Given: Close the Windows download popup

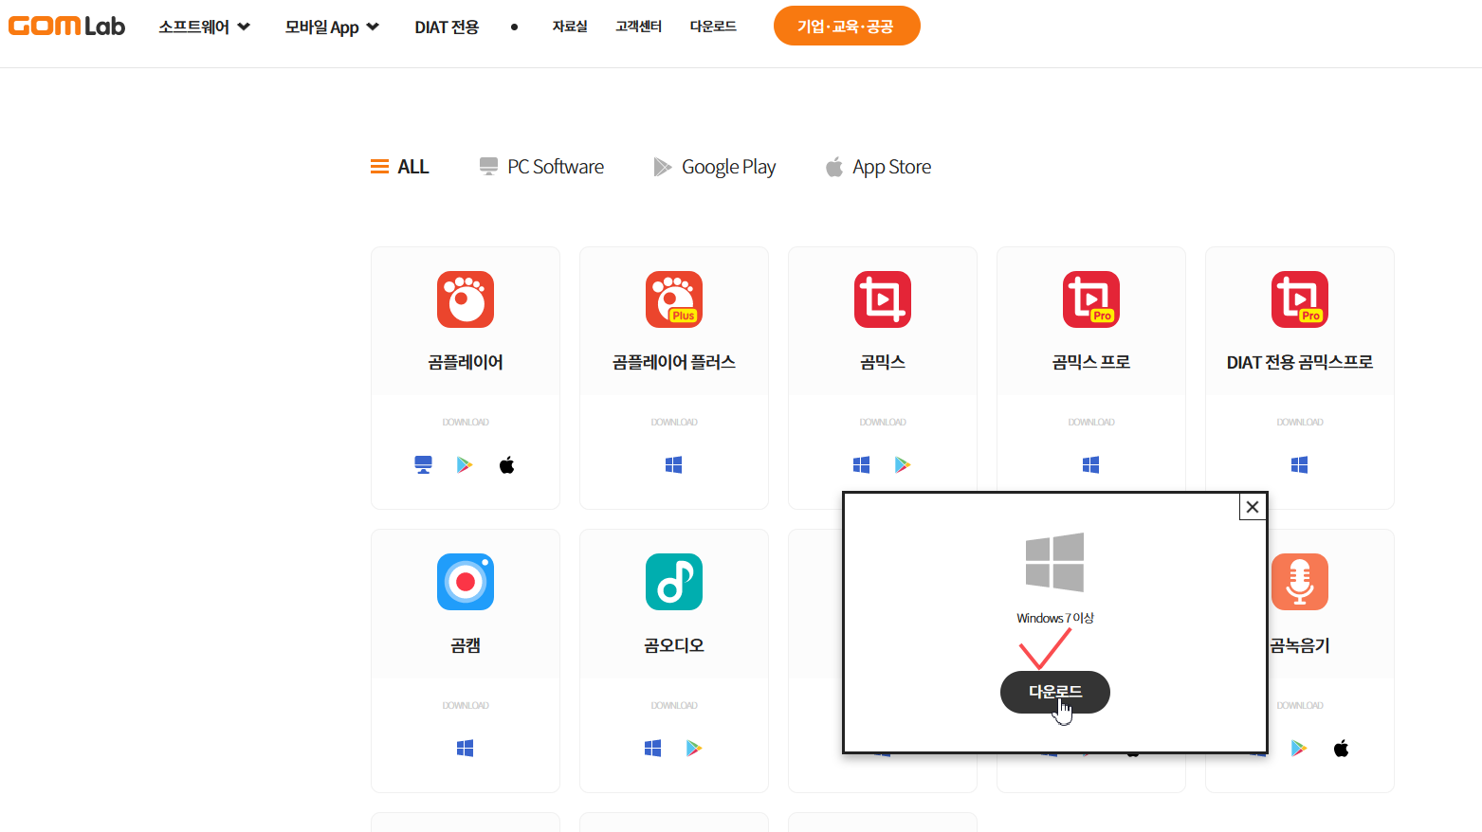Looking at the screenshot, I should tap(1253, 507).
